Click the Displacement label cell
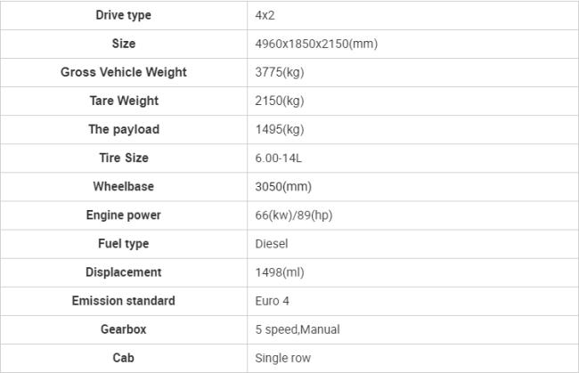Screen dimensions: 579x373 tap(123, 272)
